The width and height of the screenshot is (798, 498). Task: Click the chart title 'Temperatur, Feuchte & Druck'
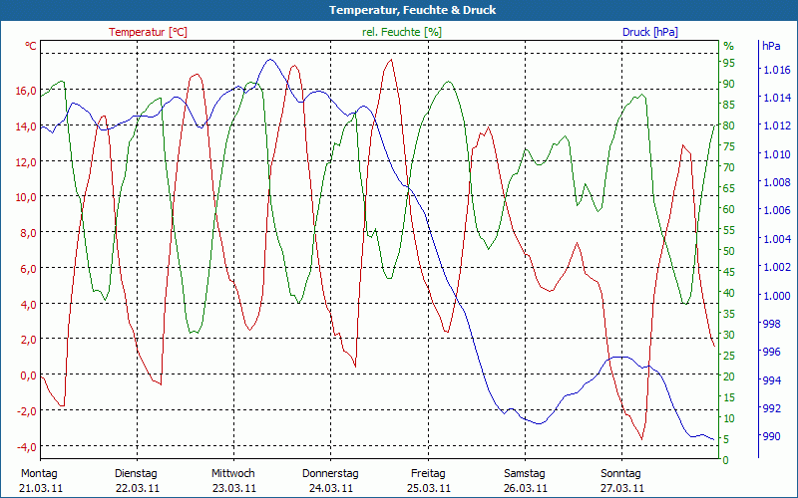pos(412,10)
